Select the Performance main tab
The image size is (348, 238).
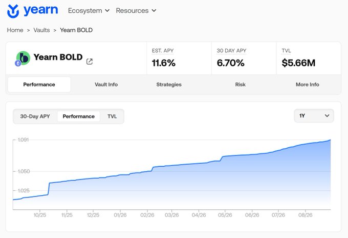click(39, 85)
